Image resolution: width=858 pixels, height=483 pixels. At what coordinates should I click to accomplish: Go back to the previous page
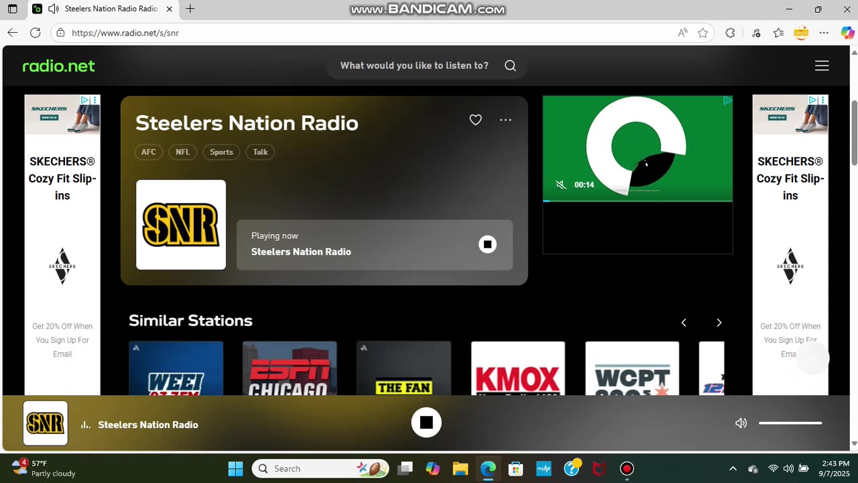[x=13, y=33]
